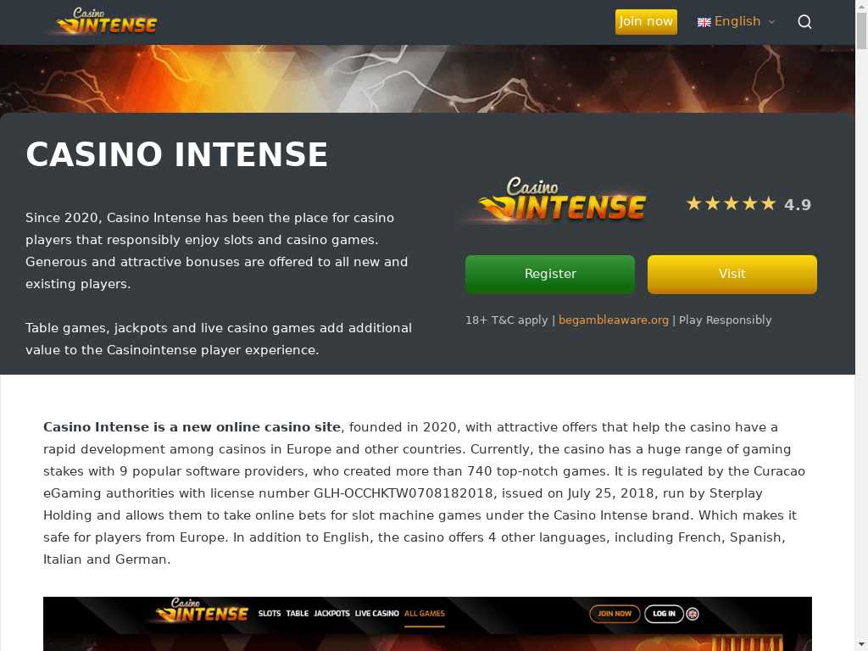Click the Casino Intense header logo
The image size is (868, 651).
pyautogui.click(x=106, y=21)
